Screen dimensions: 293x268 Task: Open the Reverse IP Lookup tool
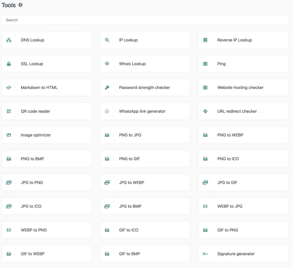pos(234,40)
